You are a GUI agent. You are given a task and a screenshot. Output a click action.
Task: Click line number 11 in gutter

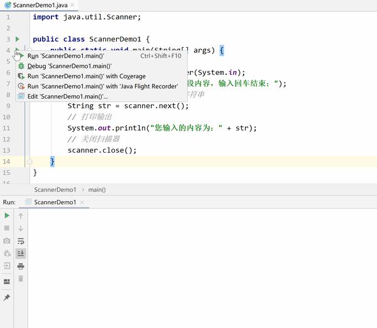click(x=6, y=128)
